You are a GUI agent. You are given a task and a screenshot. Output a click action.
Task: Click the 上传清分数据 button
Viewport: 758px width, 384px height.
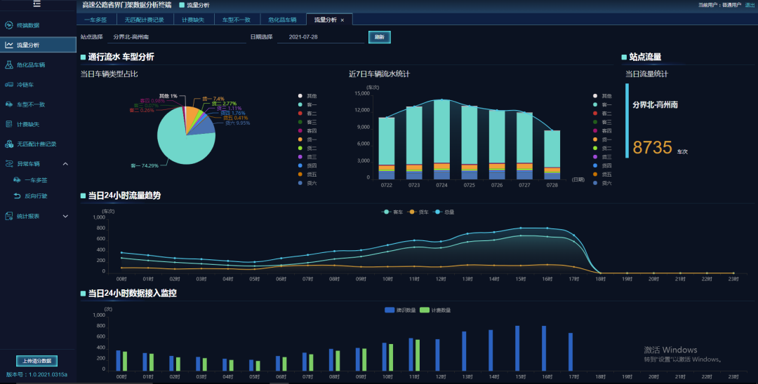point(36,361)
